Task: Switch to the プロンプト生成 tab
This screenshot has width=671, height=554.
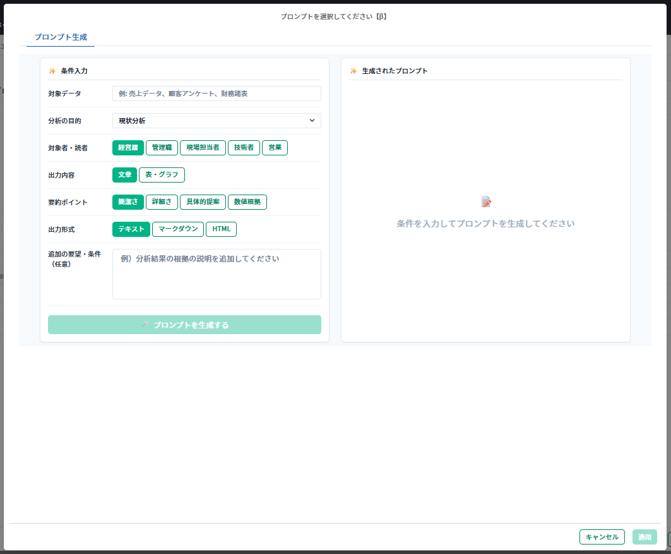Action: point(61,37)
